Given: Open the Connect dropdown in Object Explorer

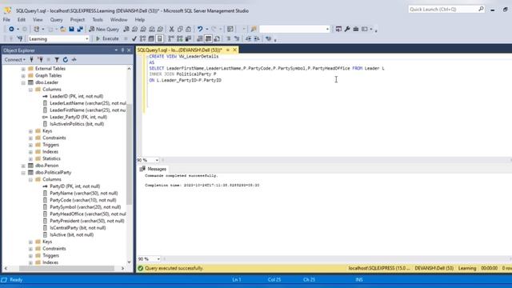Looking at the screenshot, I should click(14, 59).
